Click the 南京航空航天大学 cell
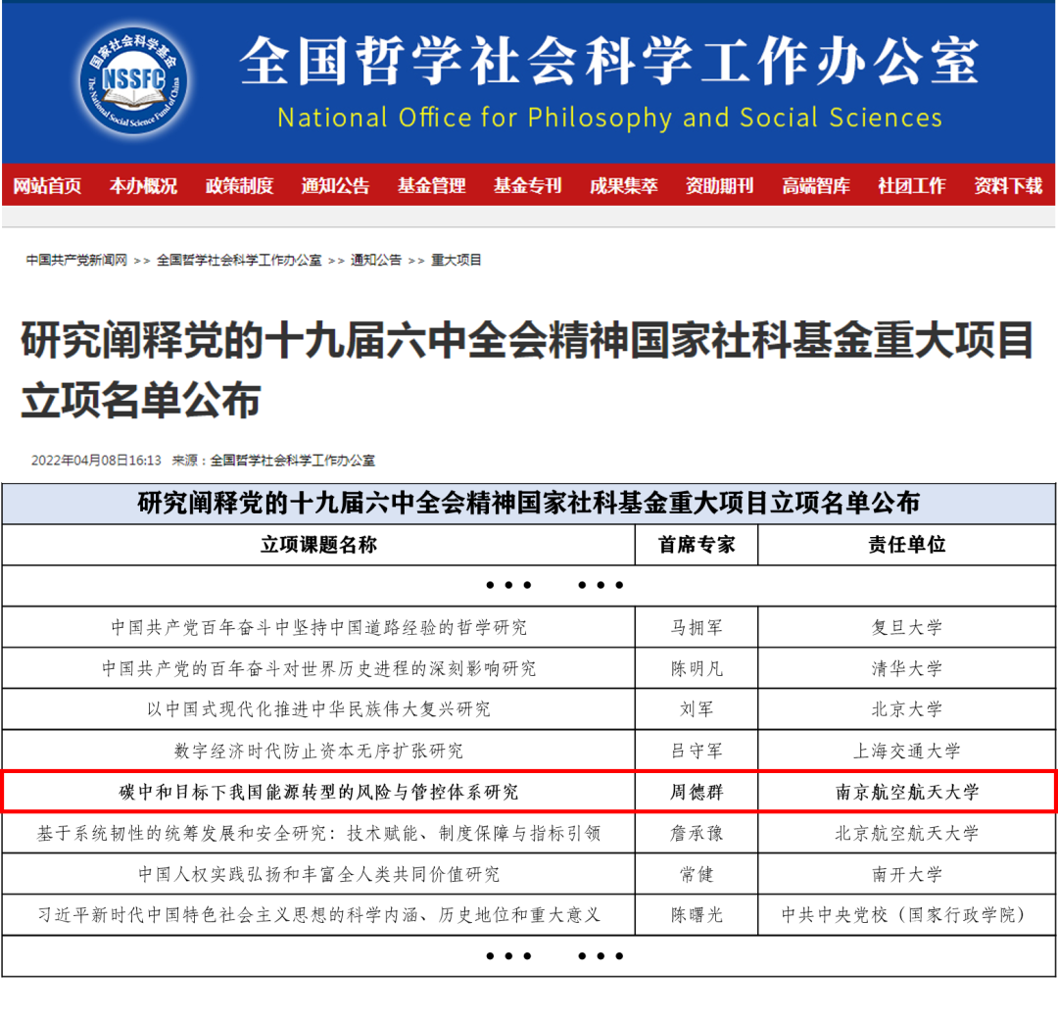The height and width of the screenshot is (1020, 1058). coord(907,792)
